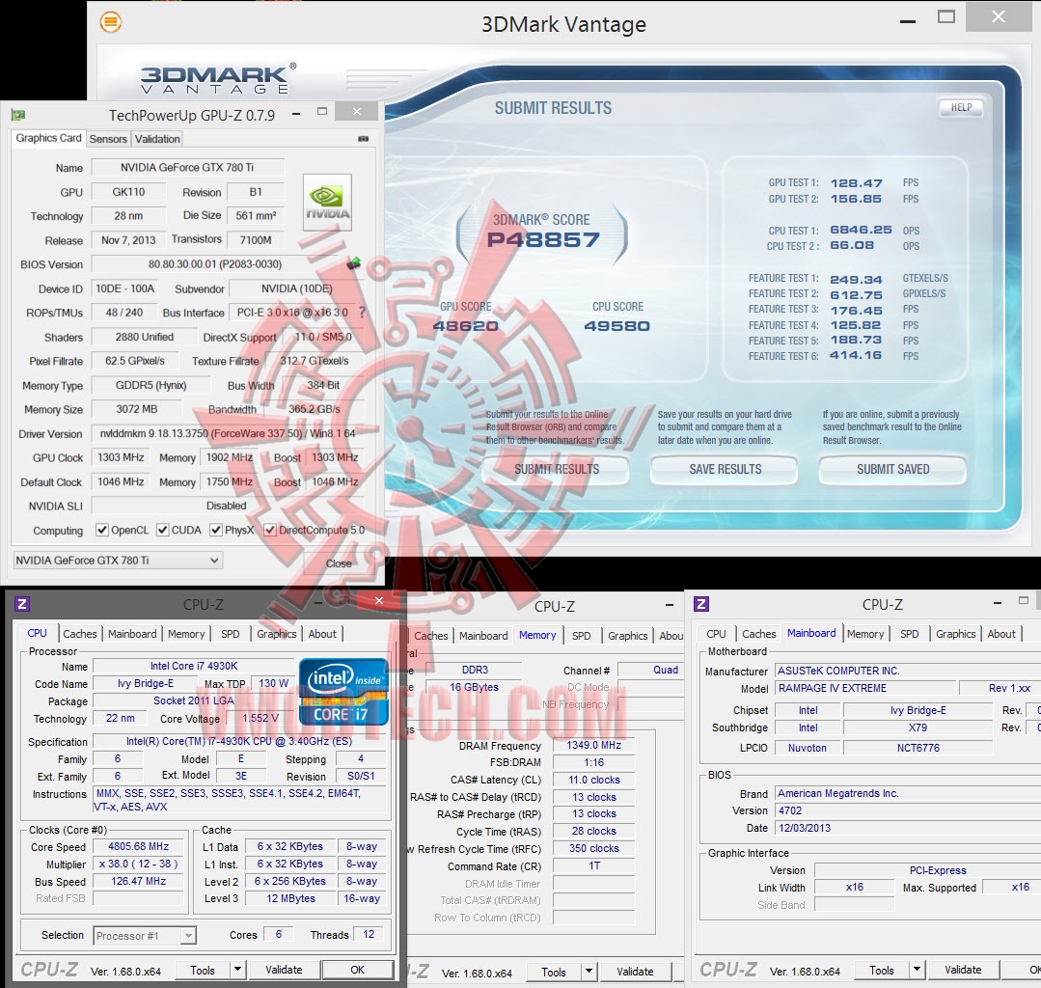
Task: Open the Mainboard tab in middle CPU-Z
Action: (x=483, y=636)
